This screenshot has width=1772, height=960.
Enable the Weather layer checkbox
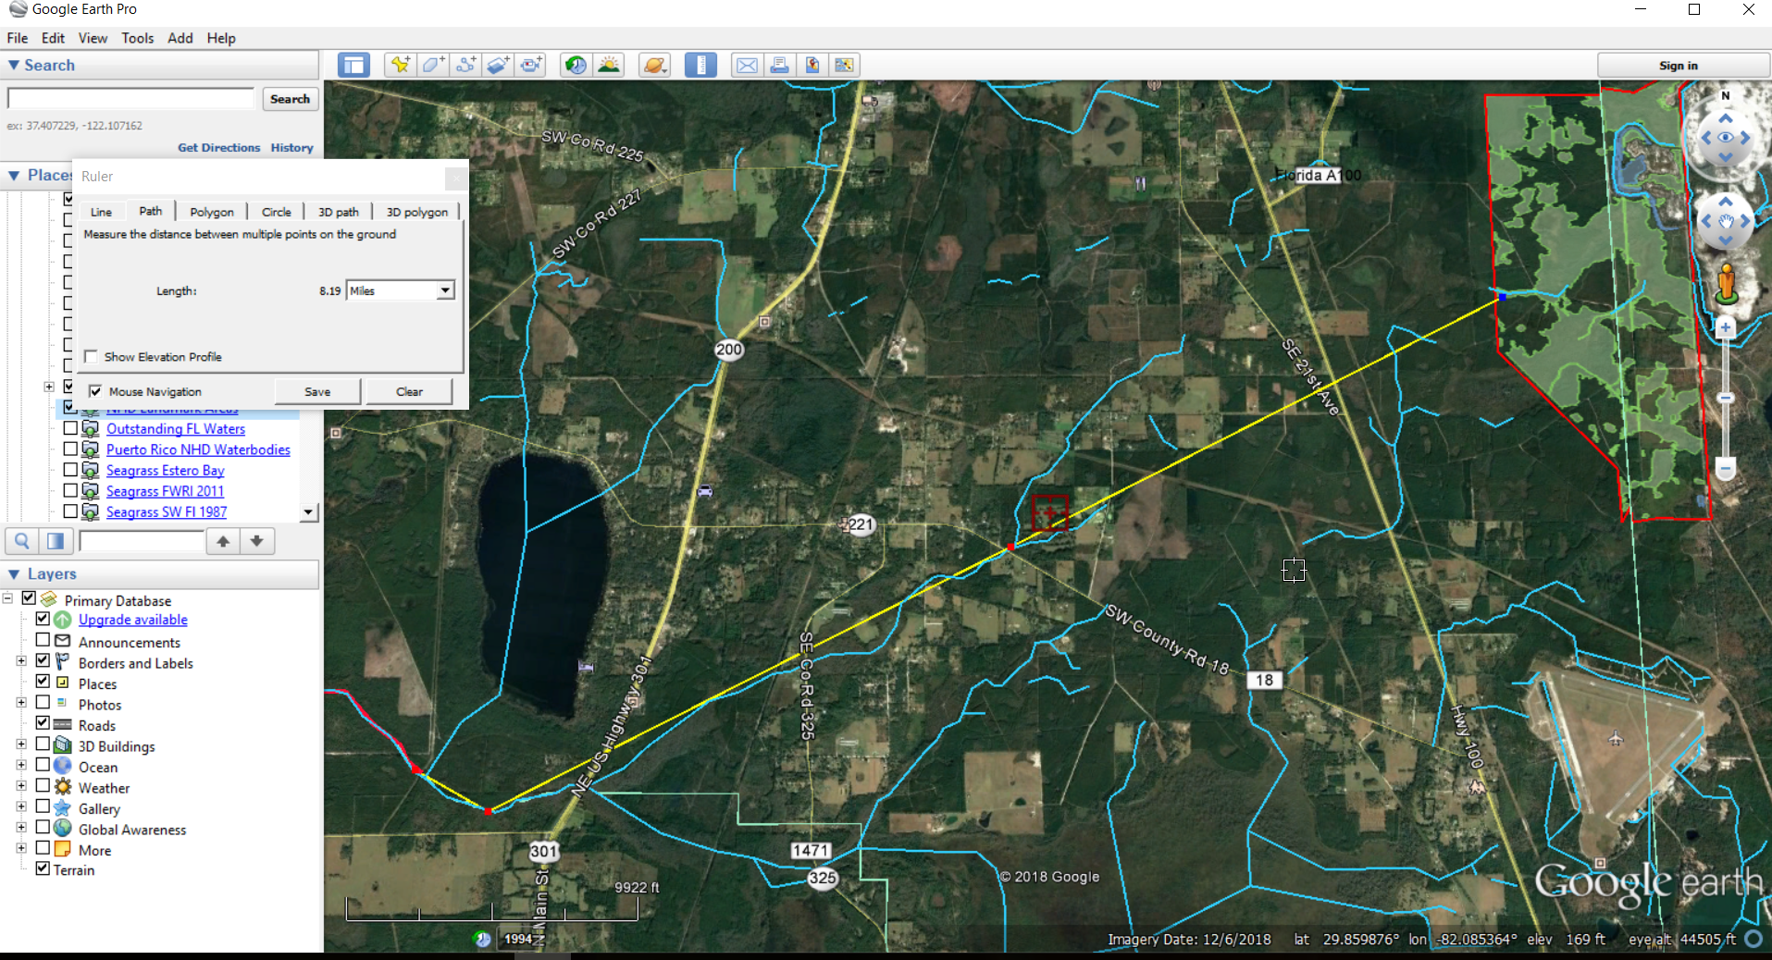tap(43, 785)
